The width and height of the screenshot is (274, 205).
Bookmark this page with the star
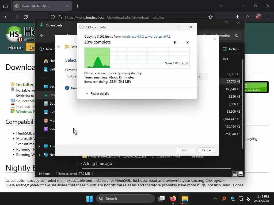tap(211, 17)
